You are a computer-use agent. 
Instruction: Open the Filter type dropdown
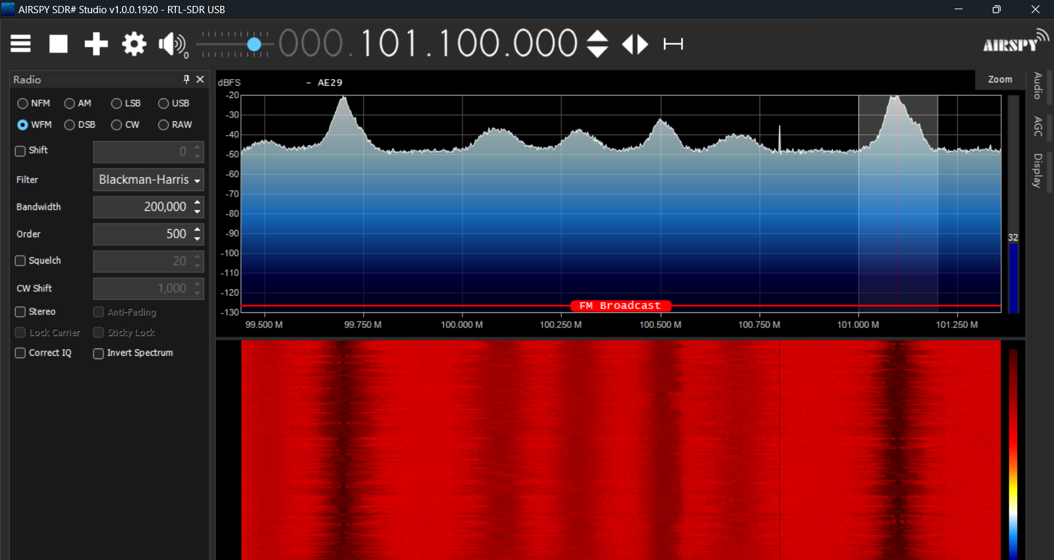[148, 180]
